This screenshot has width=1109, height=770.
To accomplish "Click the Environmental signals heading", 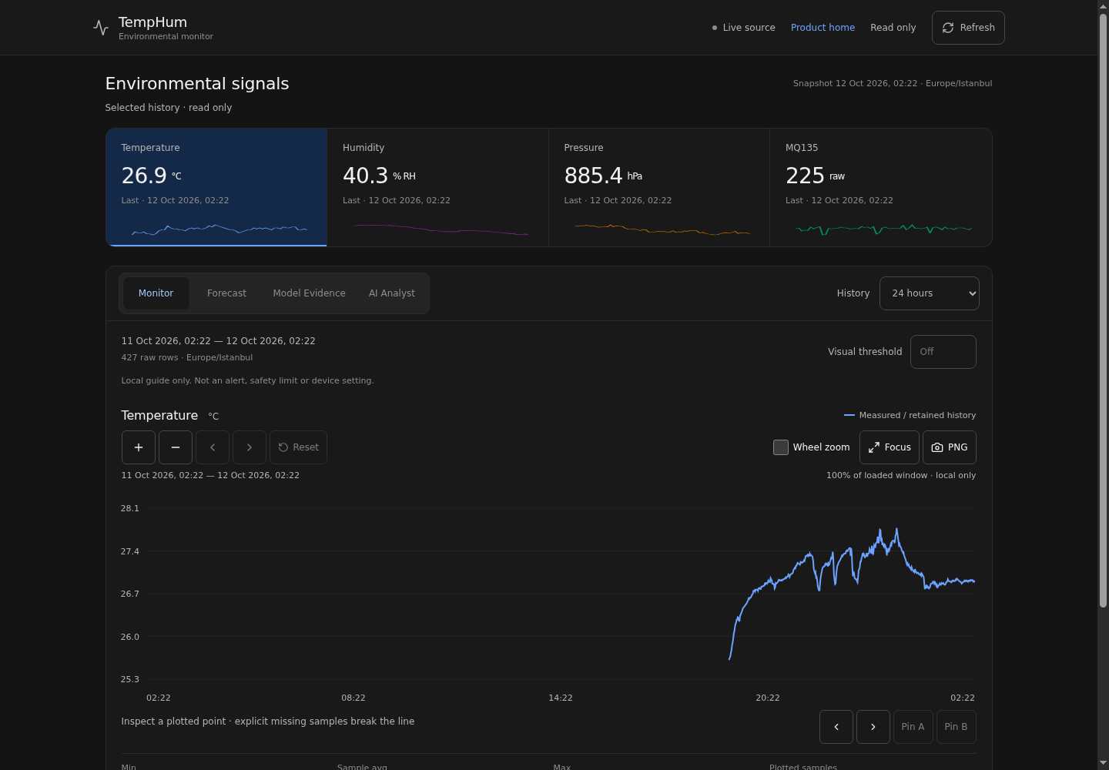I will coord(197,84).
